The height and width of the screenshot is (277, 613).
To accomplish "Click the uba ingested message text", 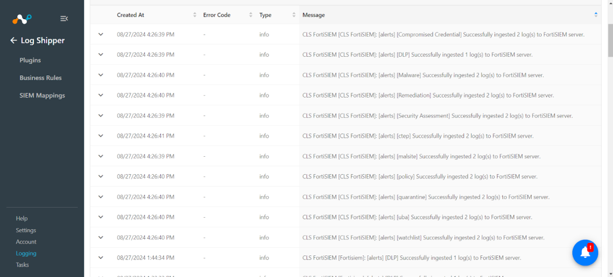I will point(417,217).
